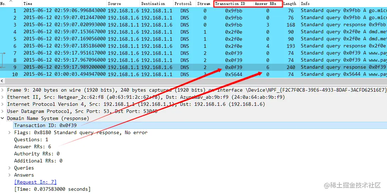
Task: Click answer RRs value 6 in packet 9
Action: pos(268,67)
